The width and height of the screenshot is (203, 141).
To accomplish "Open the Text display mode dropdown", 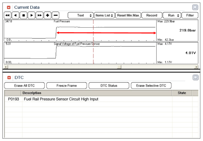I will (81, 15).
